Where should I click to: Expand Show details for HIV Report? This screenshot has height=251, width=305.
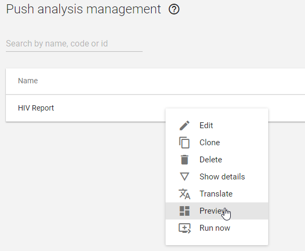pos(217,177)
